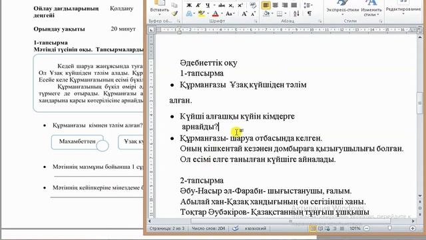Screen dimensions: 426x240
Task: Click the spell check status icon
Action: point(235,228)
